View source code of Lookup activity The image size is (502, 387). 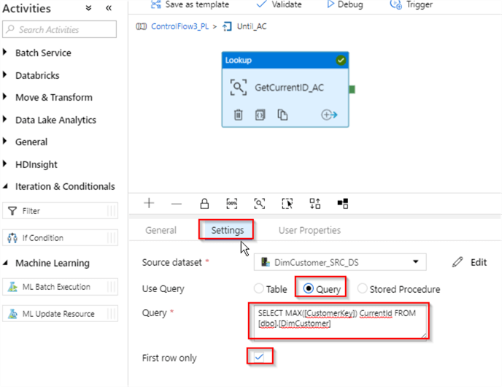click(260, 115)
